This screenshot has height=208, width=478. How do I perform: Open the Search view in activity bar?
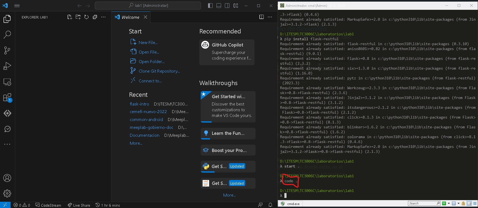[x=7, y=35]
